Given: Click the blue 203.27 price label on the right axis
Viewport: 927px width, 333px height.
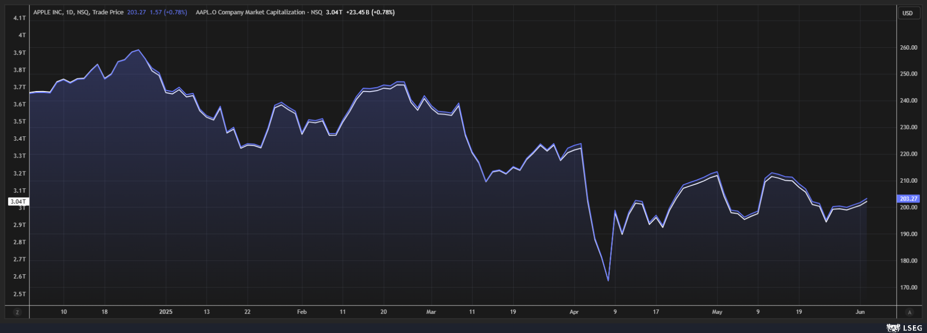Looking at the screenshot, I should pos(908,199).
